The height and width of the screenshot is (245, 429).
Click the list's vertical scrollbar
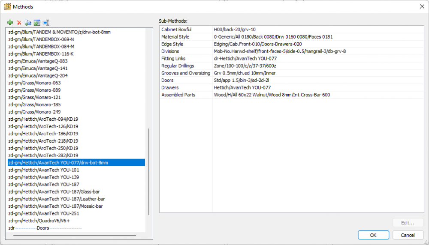tap(149, 171)
